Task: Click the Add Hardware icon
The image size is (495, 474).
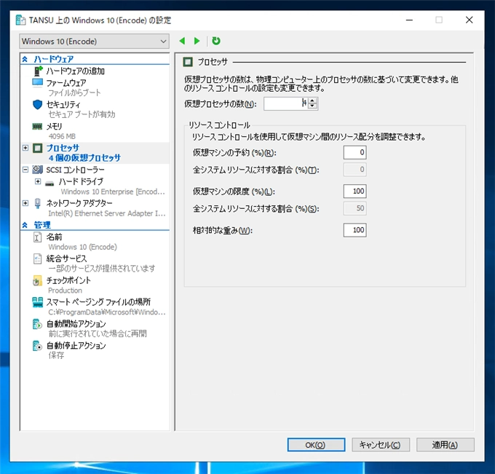Action: (x=38, y=71)
